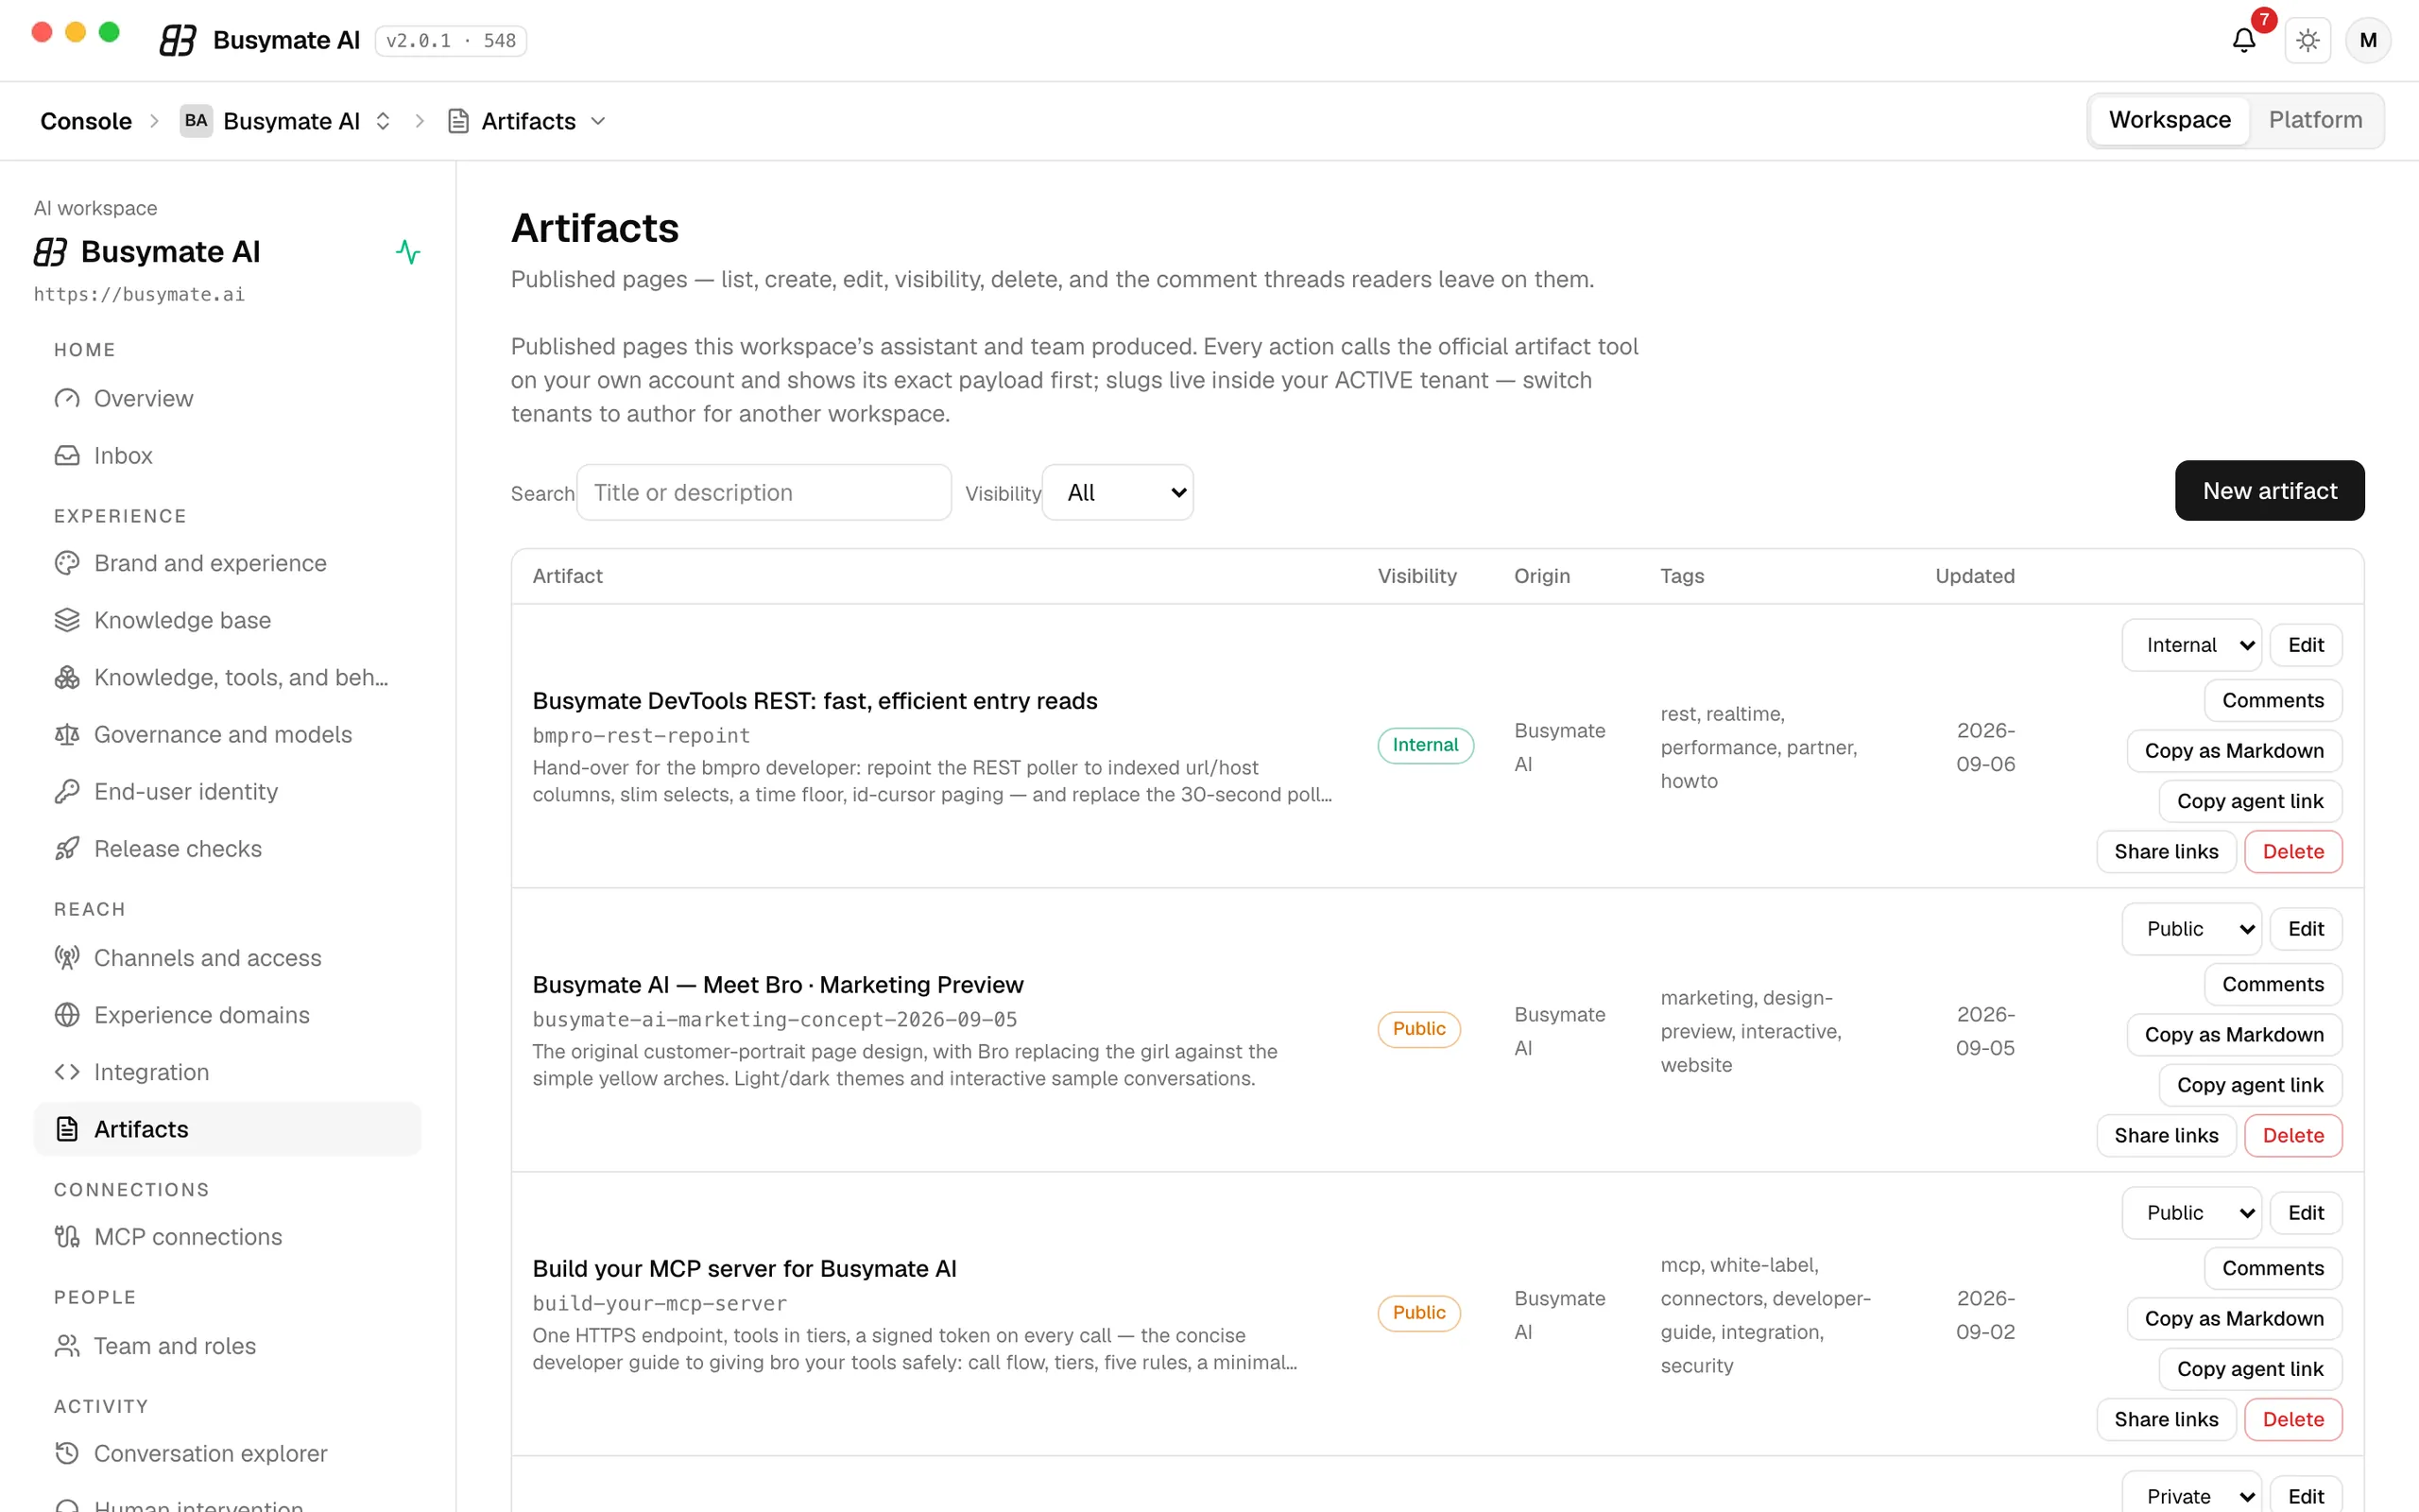Expand the Busymate AI workspace switcher
Viewport: 2419px width, 1512px height.
point(383,121)
